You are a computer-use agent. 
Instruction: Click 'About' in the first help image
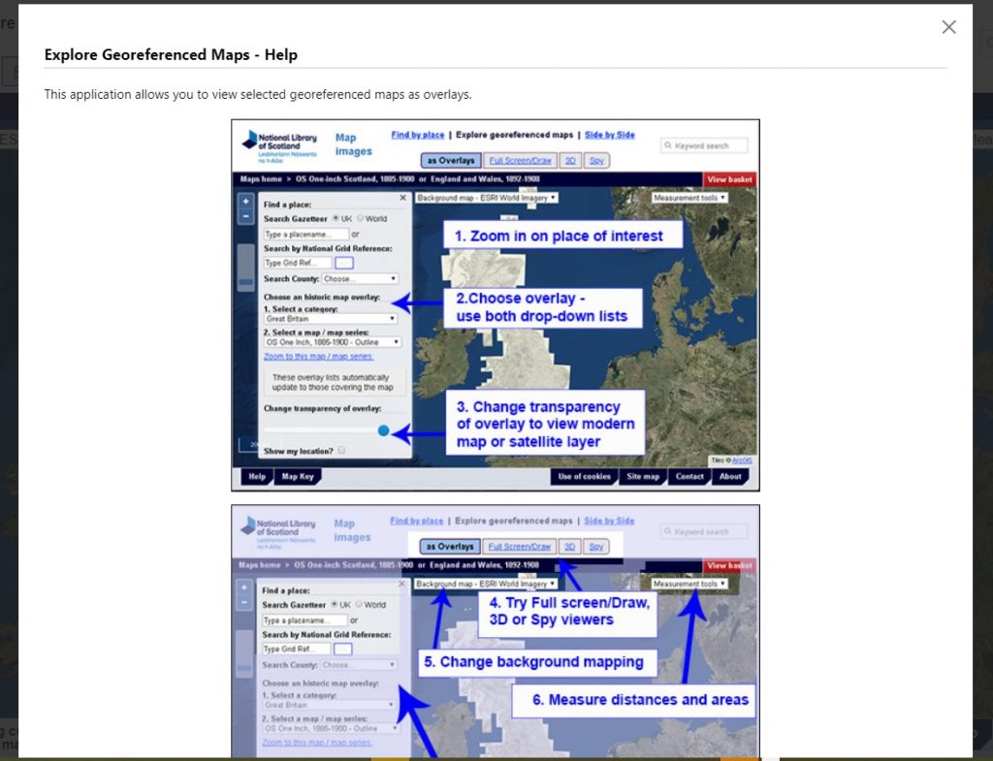tap(730, 477)
